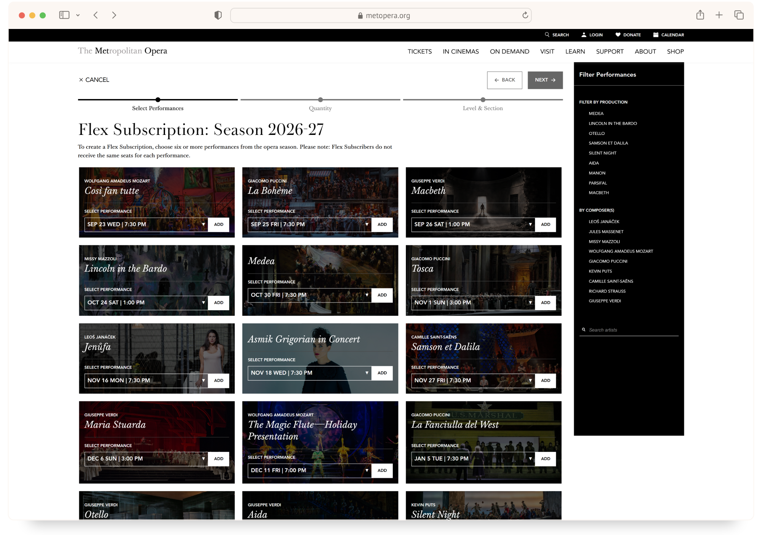Filter by Parsifal production
Screen dimensions: 762x535
(598, 183)
